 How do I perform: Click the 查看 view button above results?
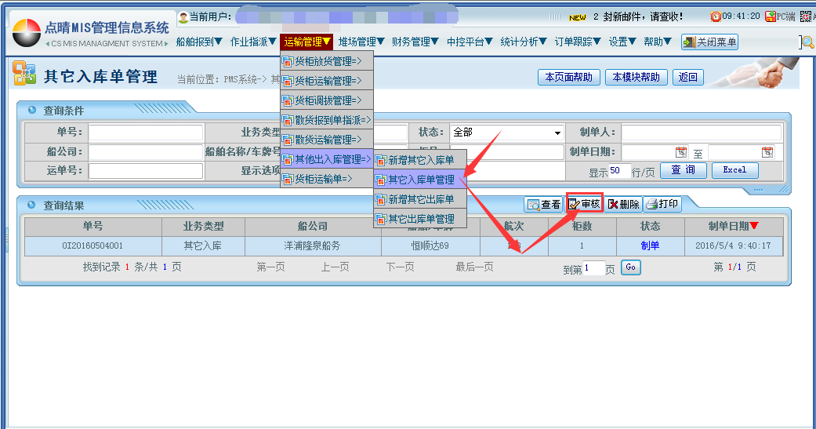544,204
